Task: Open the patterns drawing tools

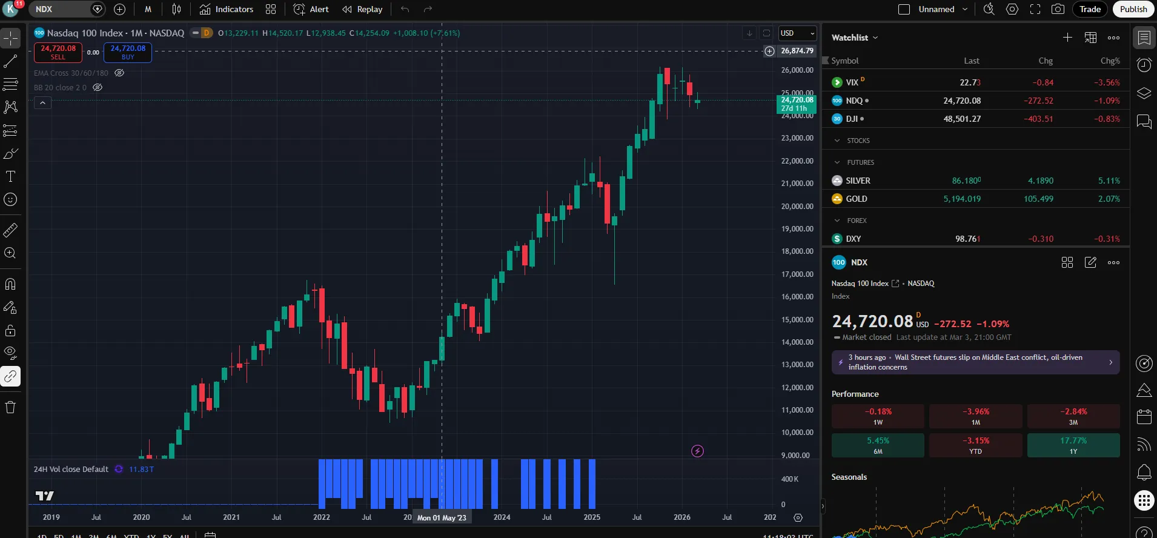Action: (11, 107)
